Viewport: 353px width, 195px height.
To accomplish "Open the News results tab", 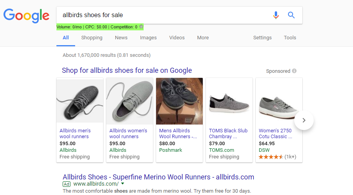I will click(x=121, y=38).
